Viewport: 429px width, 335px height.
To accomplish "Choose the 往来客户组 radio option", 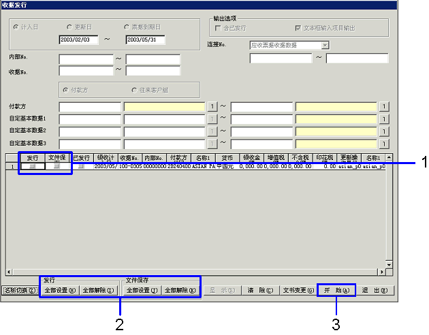I will tap(134, 90).
